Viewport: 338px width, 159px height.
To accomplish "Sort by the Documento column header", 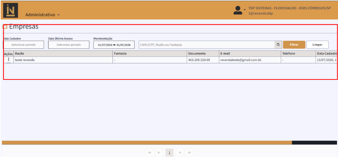I will 203,53.
